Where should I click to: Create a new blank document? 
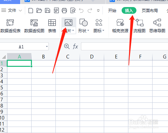(x=31, y=11)
